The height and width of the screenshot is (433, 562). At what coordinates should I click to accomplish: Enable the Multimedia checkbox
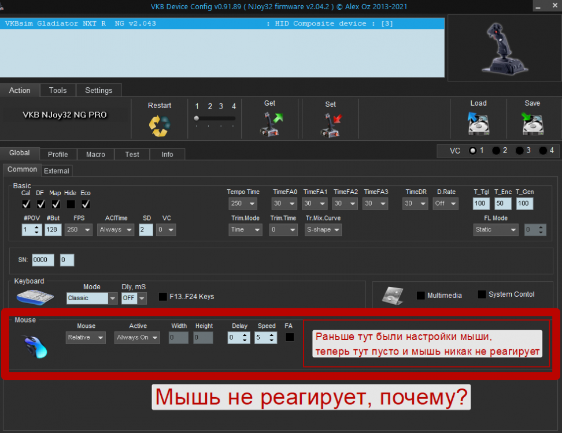click(421, 296)
